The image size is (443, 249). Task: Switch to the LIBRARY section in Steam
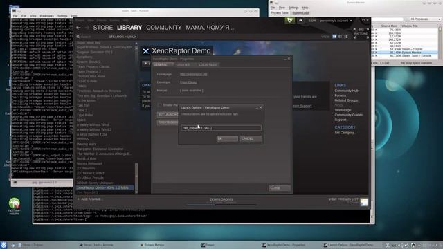point(129,28)
